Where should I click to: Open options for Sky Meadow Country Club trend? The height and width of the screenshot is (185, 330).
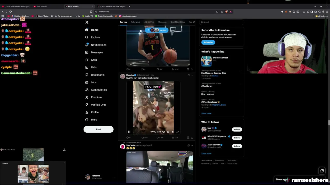click(241, 71)
